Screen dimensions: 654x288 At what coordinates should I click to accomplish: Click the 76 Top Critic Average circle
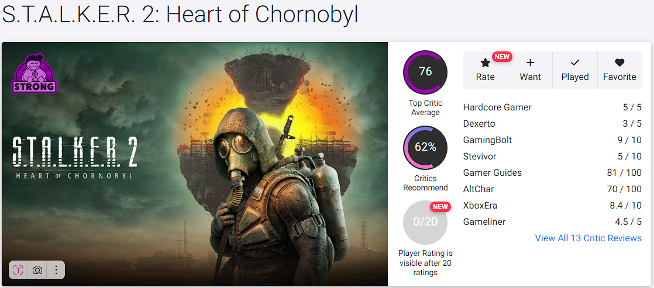click(x=425, y=72)
